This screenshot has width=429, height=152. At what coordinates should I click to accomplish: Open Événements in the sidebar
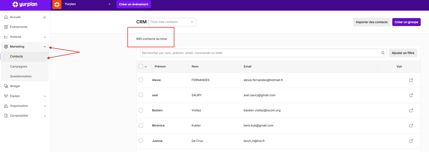click(x=19, y=27)
